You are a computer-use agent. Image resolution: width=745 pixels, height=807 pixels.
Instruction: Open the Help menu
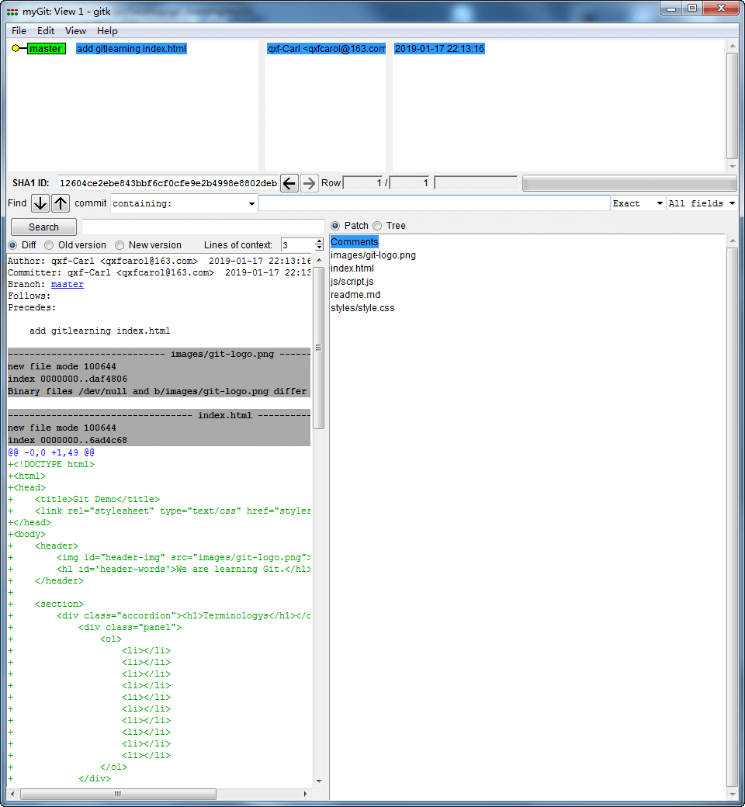(x=107, y=31)
